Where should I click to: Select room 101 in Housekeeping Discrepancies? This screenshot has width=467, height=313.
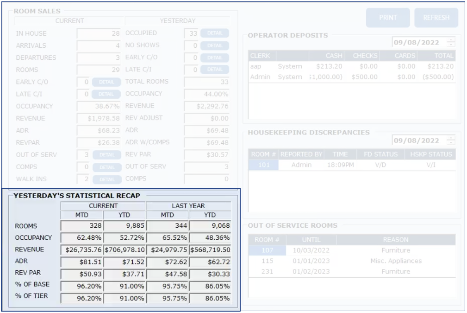point(263,165)
